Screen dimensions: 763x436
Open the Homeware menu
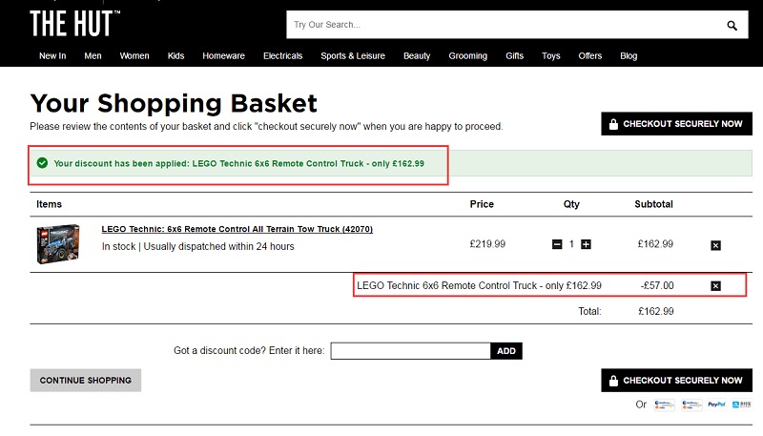223,56
